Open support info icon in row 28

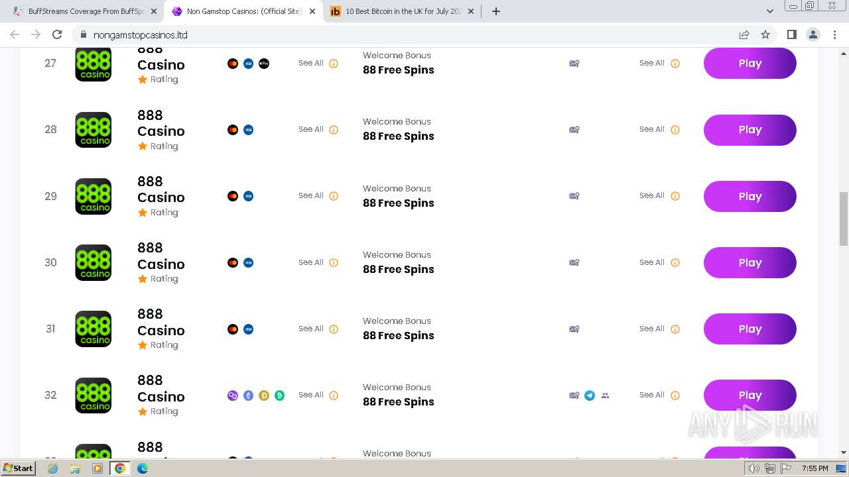[x=675, y=130]
